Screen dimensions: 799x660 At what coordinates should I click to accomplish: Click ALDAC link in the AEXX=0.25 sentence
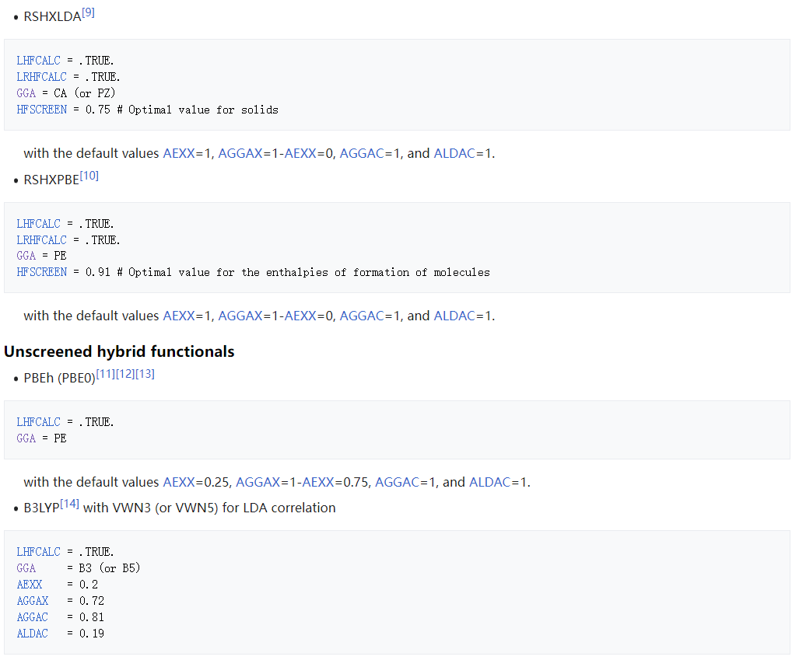489,482
